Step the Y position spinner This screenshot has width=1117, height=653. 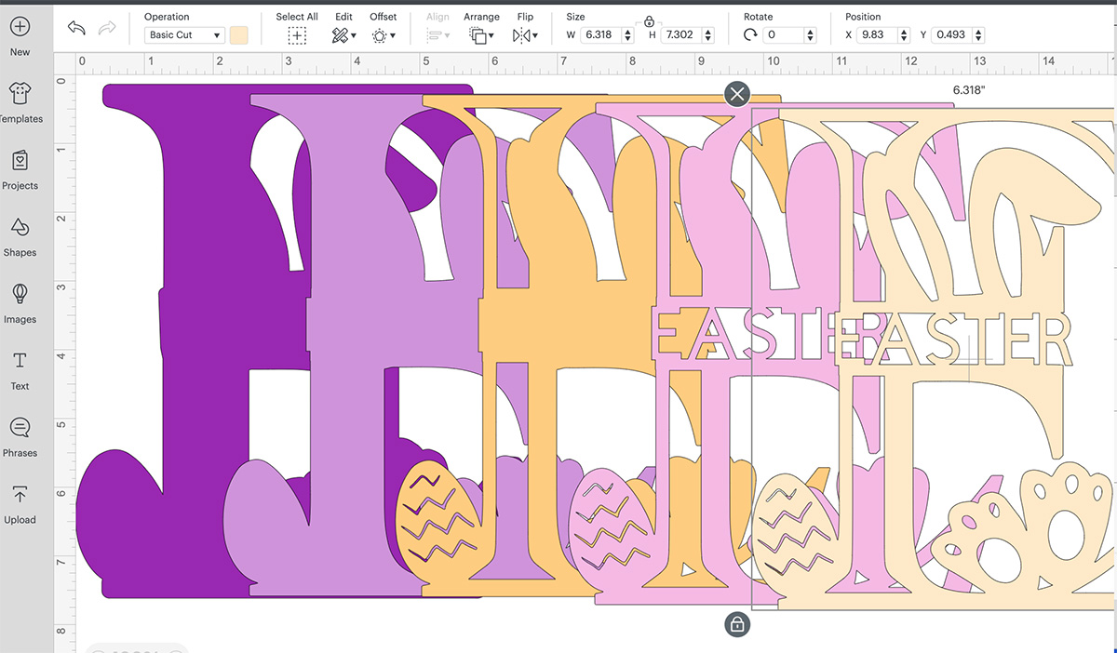pyautogui.click(x=978, y=35)
